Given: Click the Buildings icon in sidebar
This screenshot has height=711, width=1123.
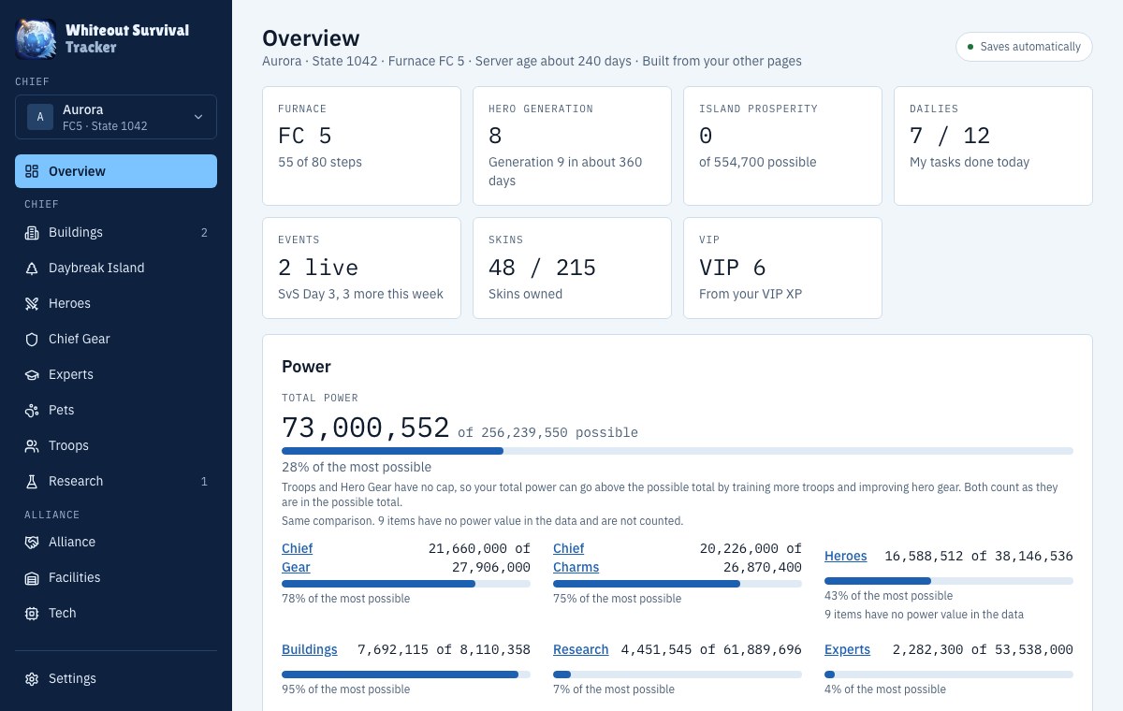Looking at the screenshot, I should (x=32, y=232).
